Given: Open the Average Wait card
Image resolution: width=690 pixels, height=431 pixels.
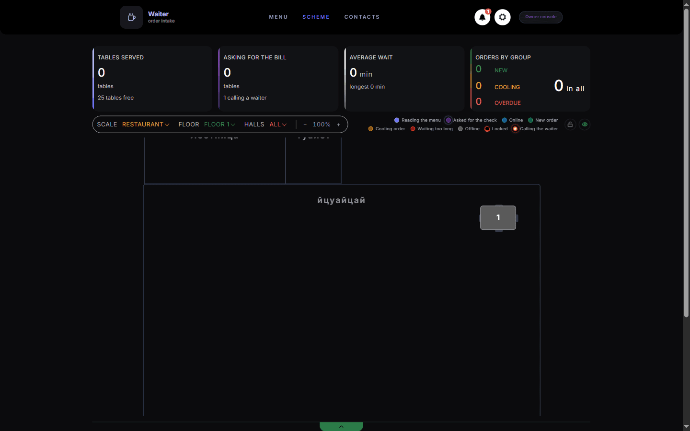Looking at the screenshot, I should (404, 79).
